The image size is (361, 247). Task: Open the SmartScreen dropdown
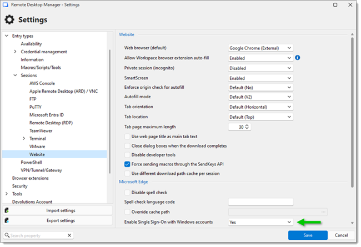tap(260, 78)
